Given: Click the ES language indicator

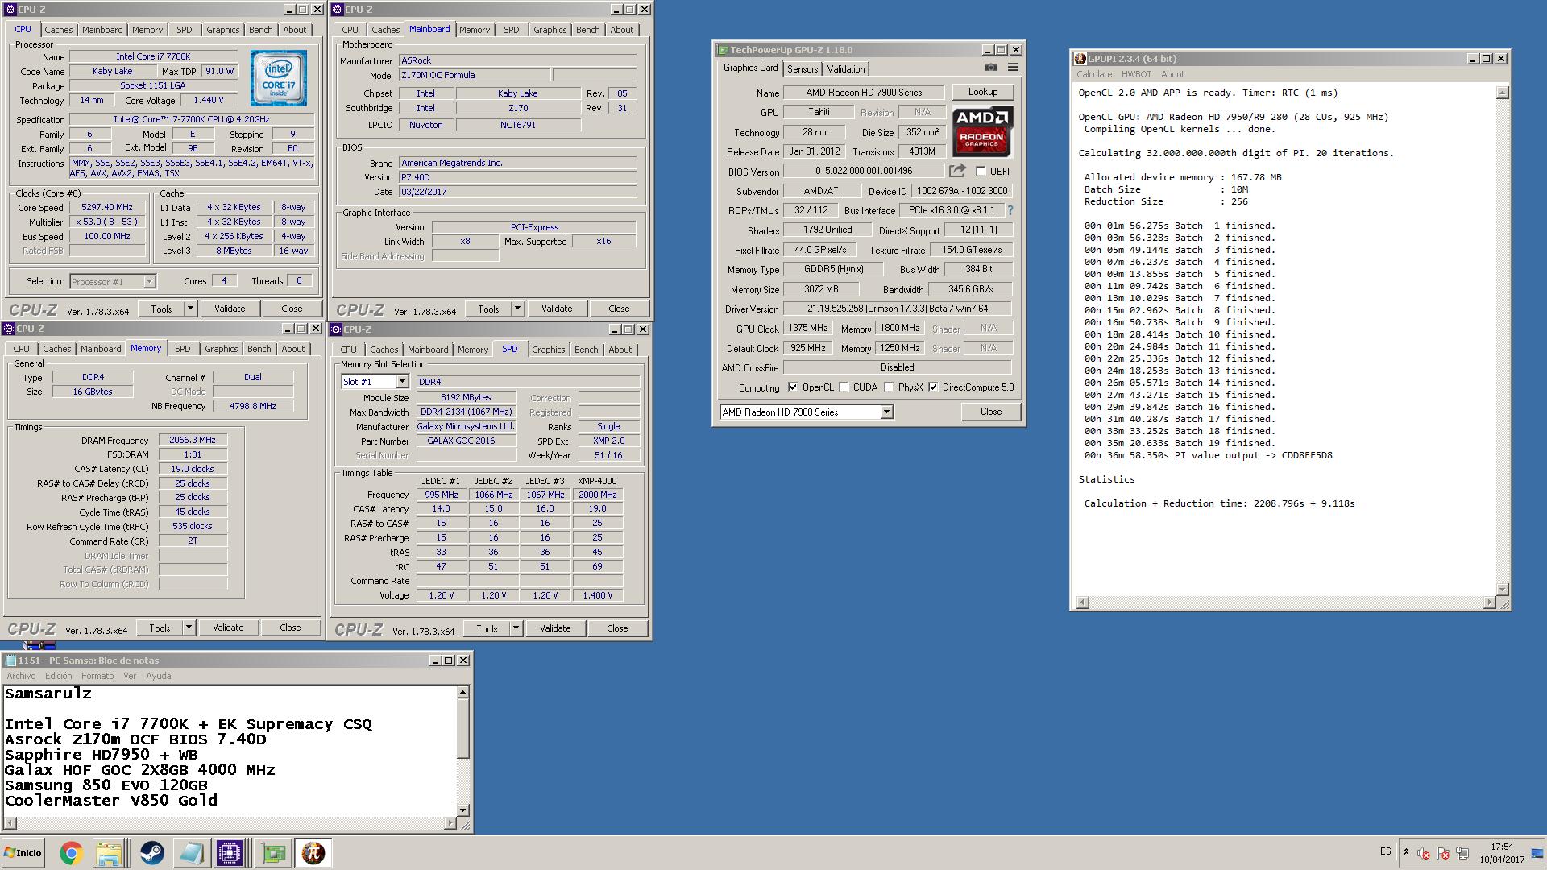Looking at the screenshot, I should (1385, 851).
